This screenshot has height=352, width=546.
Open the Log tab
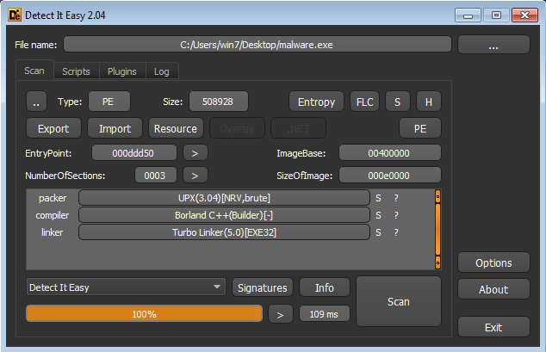tap(162, 71)
